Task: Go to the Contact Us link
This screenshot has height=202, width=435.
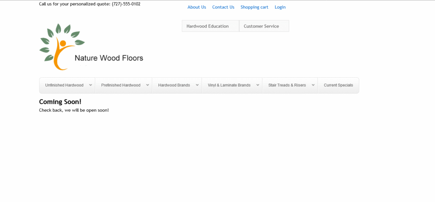Action: coord(223,7)
